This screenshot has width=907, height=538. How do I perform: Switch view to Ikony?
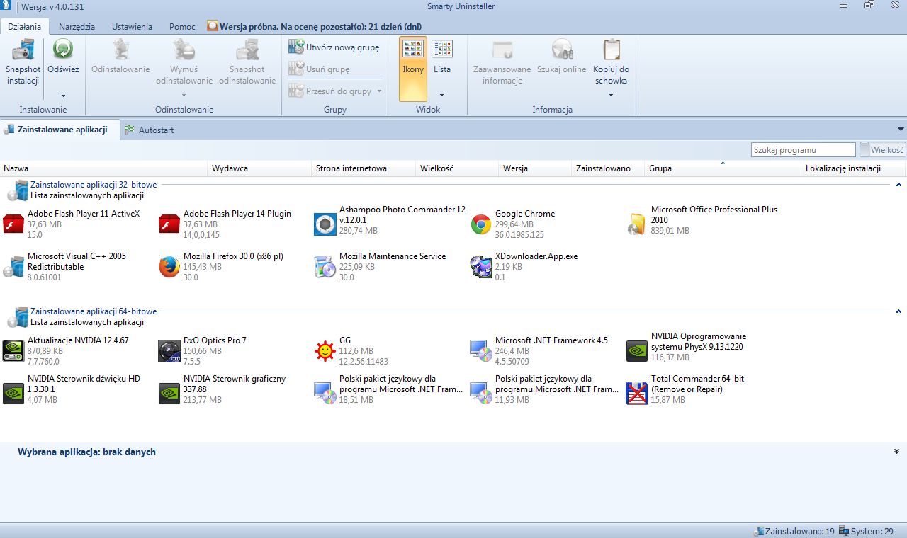413,69
